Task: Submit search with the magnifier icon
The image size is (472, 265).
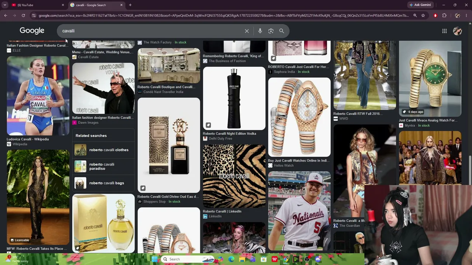Action: [281, 31]
